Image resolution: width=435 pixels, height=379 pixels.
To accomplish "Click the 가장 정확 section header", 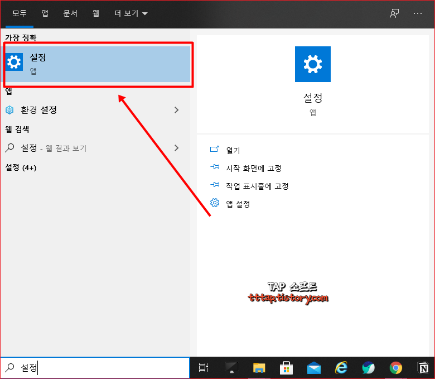I will pos(21,38).
